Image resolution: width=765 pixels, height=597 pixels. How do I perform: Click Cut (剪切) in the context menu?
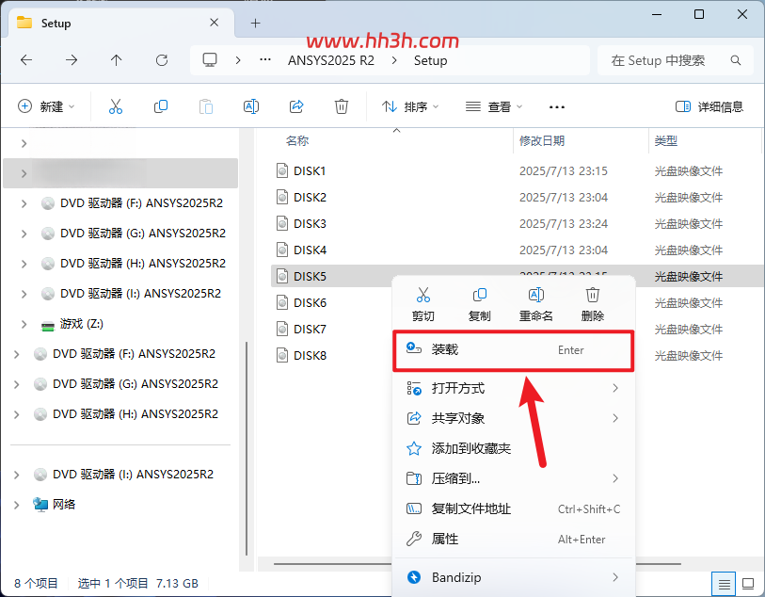point(423,304)
